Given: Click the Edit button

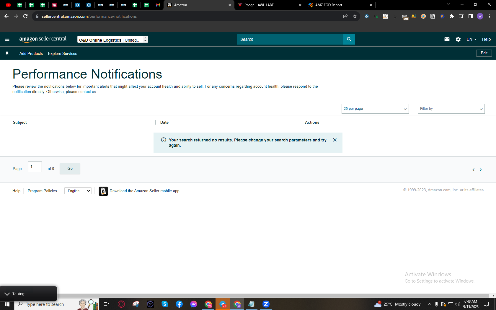Looking at the screenshot, I should (x=484, y=53).
